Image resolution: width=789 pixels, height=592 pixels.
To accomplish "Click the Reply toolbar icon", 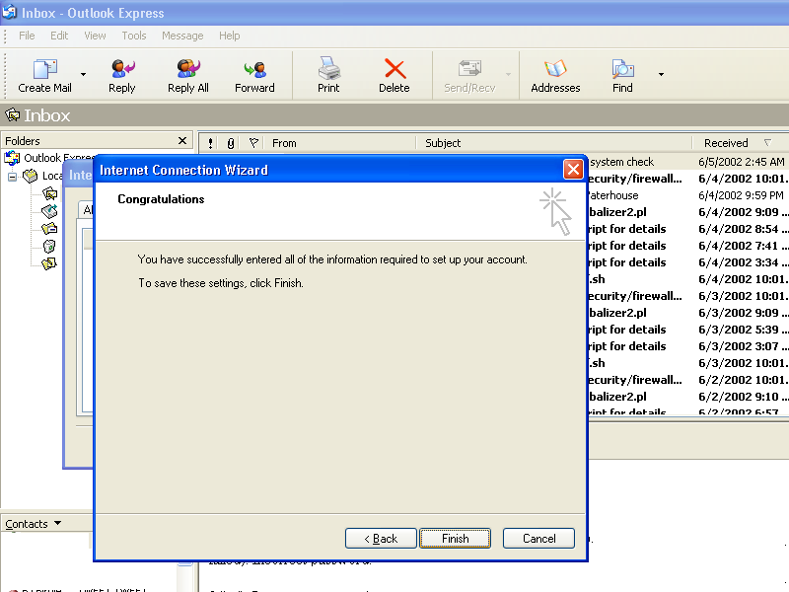I will click(x=121, y=69).
